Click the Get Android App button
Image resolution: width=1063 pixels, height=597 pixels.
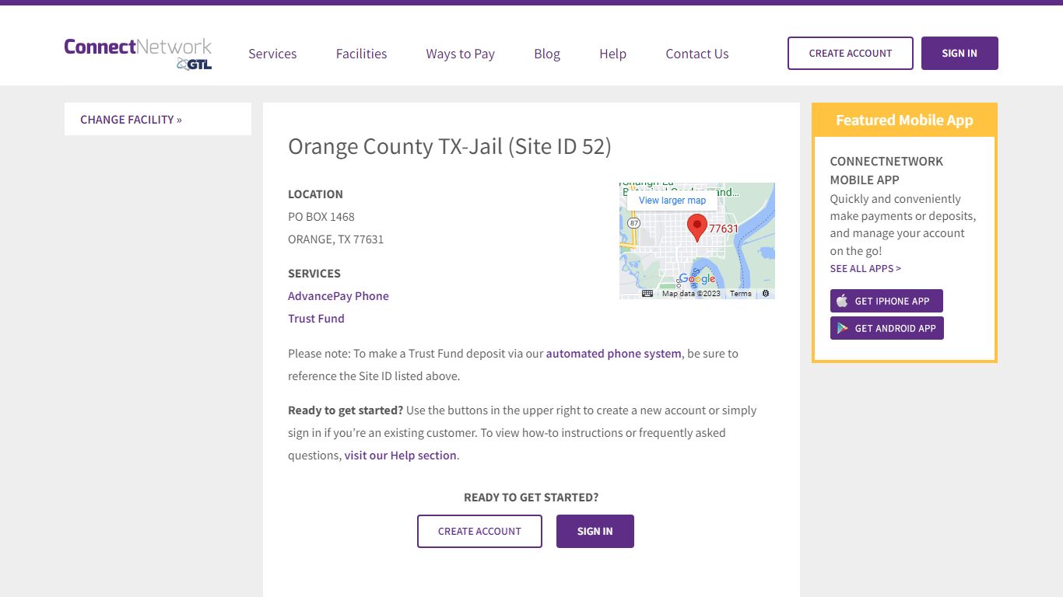click(x=887, y=328)
